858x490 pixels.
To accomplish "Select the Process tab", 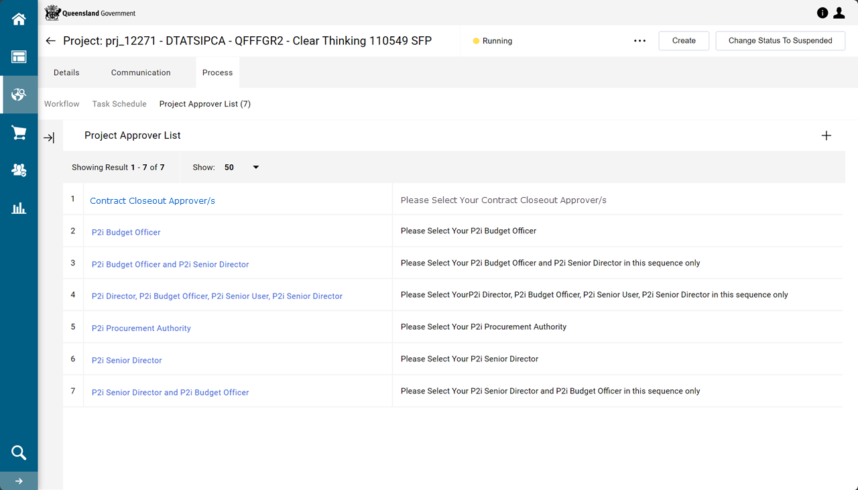I will point(218,72).
